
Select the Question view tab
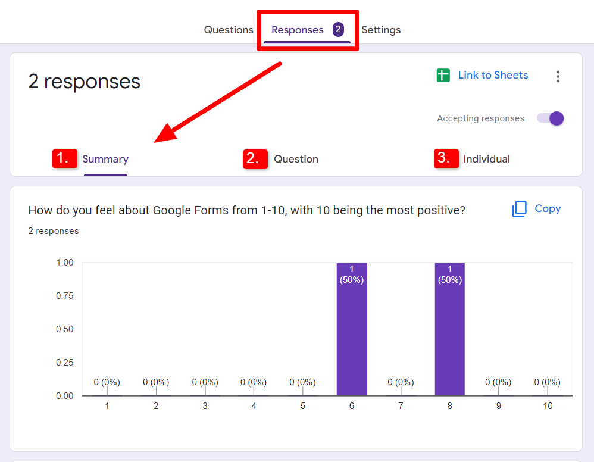[x=296, y=159]
